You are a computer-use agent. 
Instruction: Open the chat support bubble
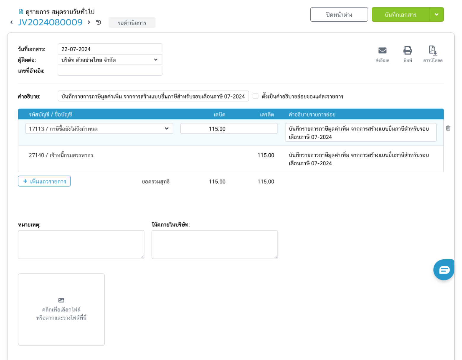tap(444, 270)
